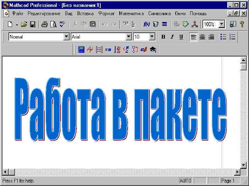Open Component Wizard icon
This screenshot has width=249, height=186.
(x=186, y=24)
